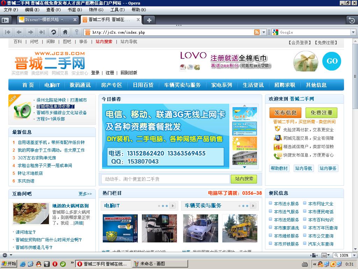The width and height of the screenshot is (358, 269).
Task: Open the image display mode dropdown
Action: 328,255
